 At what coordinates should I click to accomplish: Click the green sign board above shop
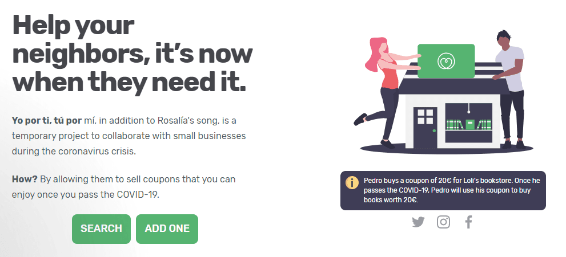pos(445,62)
